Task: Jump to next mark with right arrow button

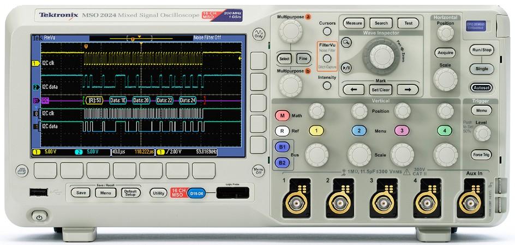Action: (x=408, y=89)
